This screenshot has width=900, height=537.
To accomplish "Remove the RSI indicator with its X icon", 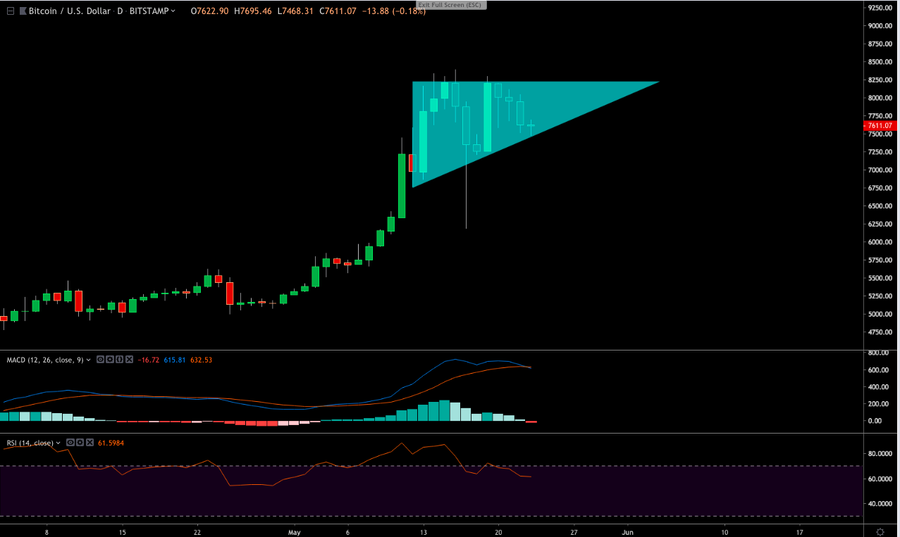I will (x=90, y=442).
